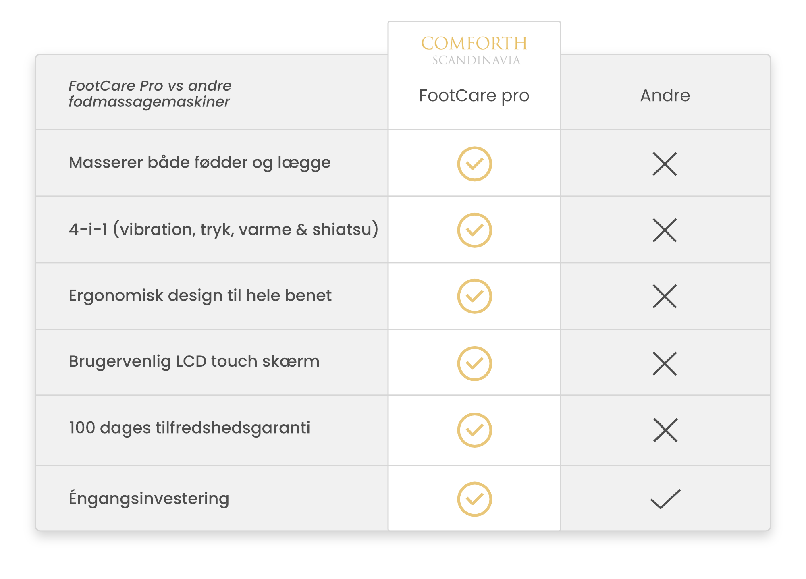This screenshot has height=579, width=806.
Task: Click gray checkmark in Andre for Éngangsinvestering
Action: tap(665, 499)
